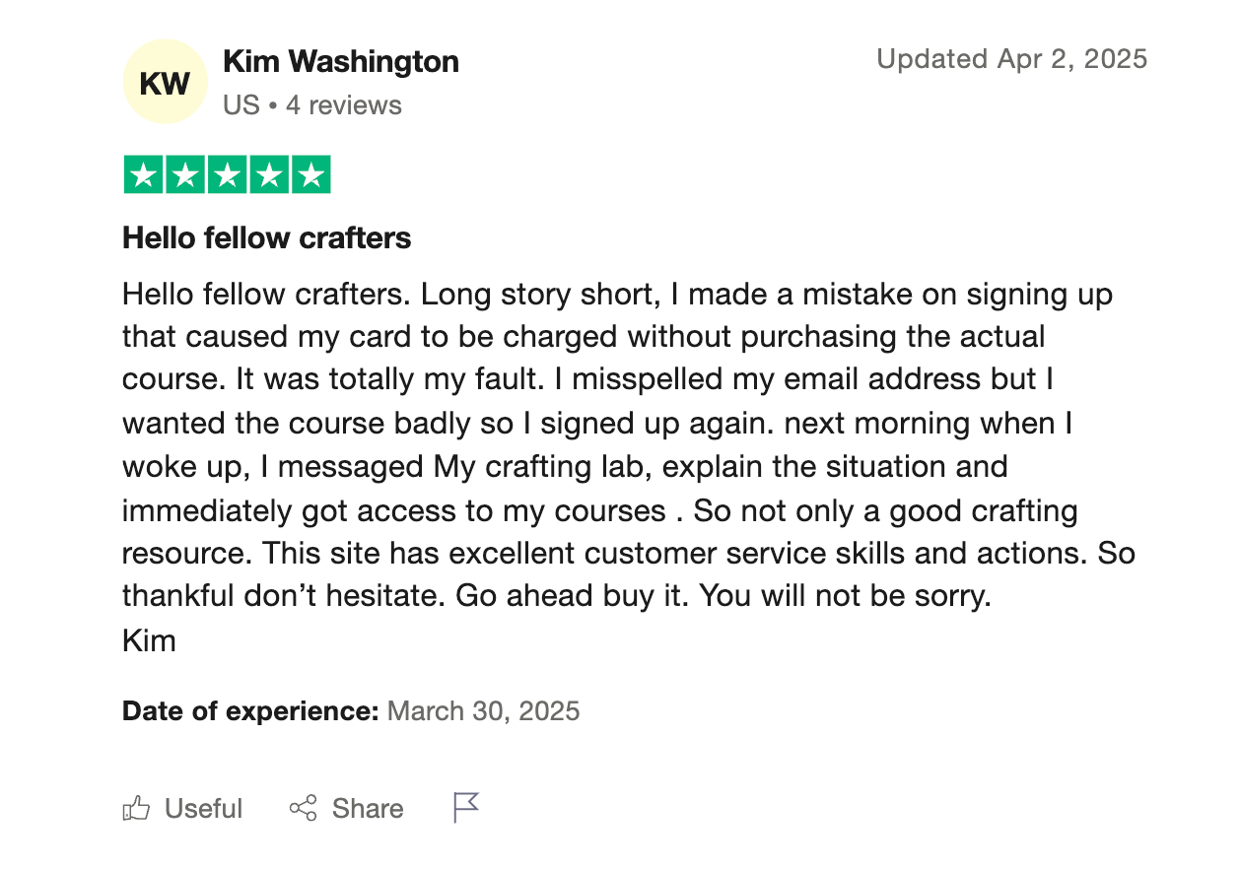Viewport: 1240px width, 869px height.
Task: Click the 'US' country label
Action: [241, 105]
